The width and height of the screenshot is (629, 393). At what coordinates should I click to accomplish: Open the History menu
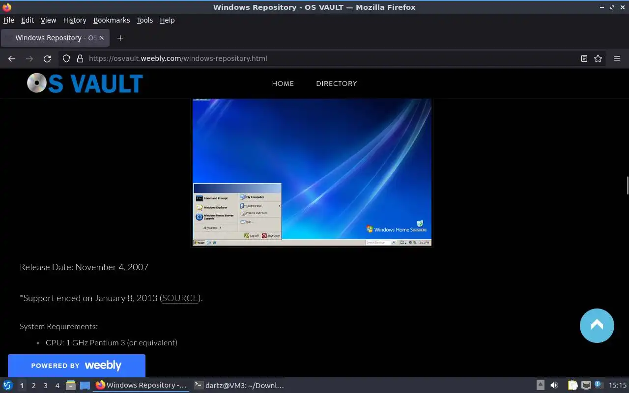(x=75, y=20)
